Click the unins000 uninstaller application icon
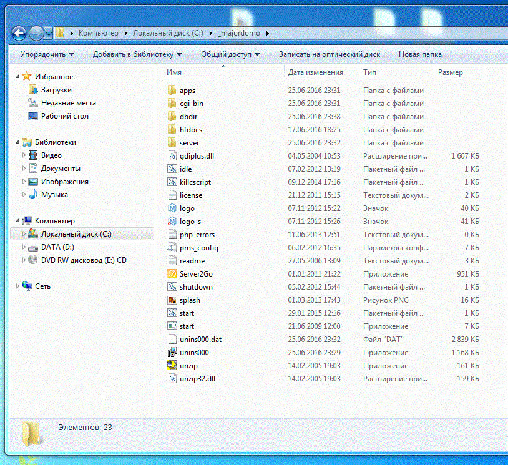The width and height of the screenshot is (508, 465). [173, 353]
